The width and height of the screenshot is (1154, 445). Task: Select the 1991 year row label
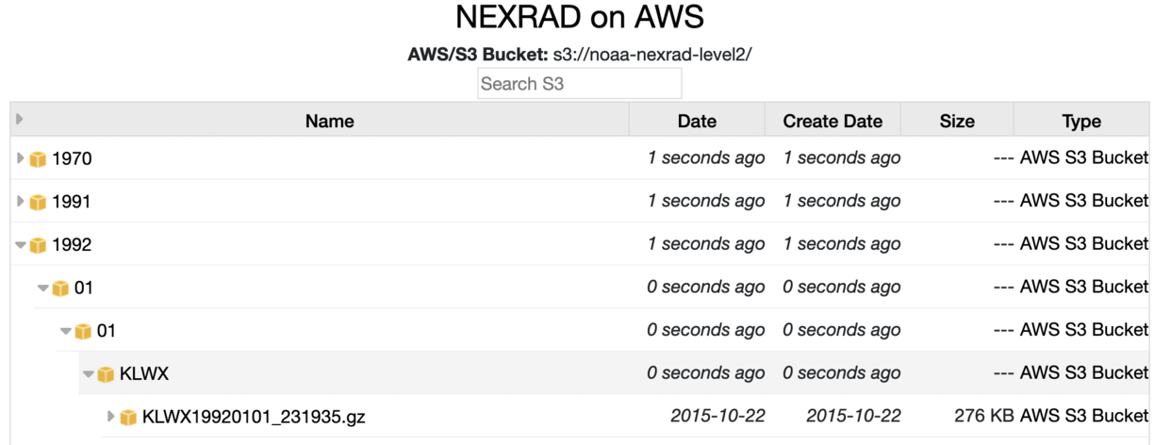point(72,202)
